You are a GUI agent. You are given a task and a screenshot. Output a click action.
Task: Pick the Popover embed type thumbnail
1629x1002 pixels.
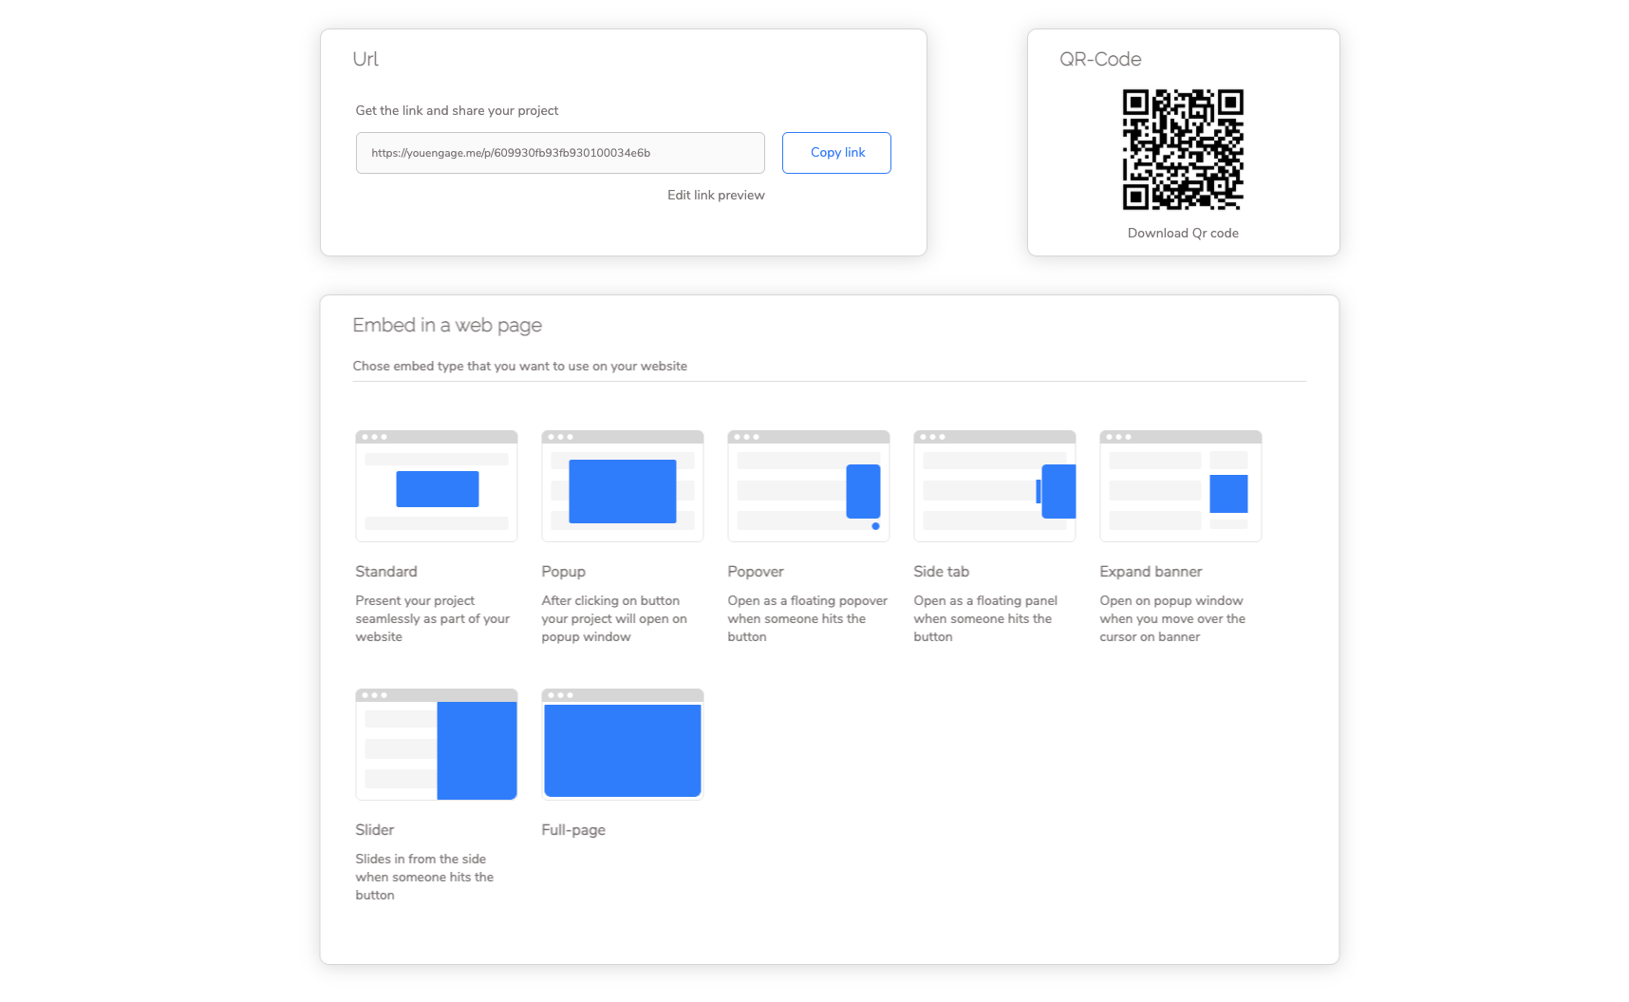coord(809,486)
